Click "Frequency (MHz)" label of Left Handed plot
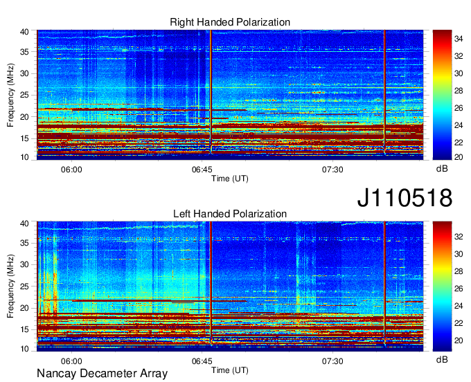This screenshot has width=471, height=382. point(10,286)
